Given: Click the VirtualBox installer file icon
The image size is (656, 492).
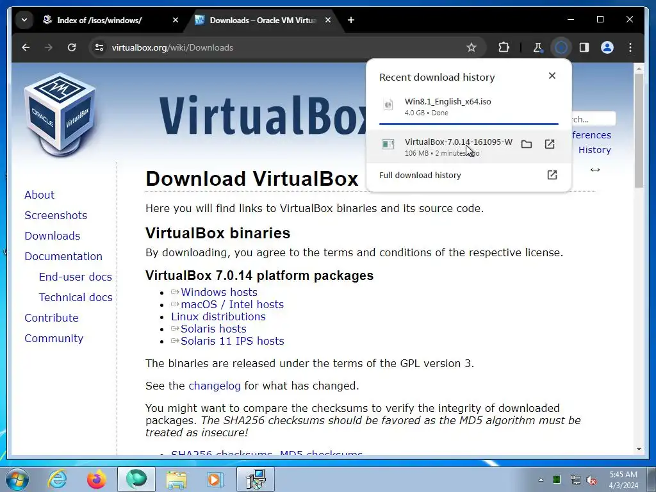Looking at the screenshot, I should tap(388, 144).
